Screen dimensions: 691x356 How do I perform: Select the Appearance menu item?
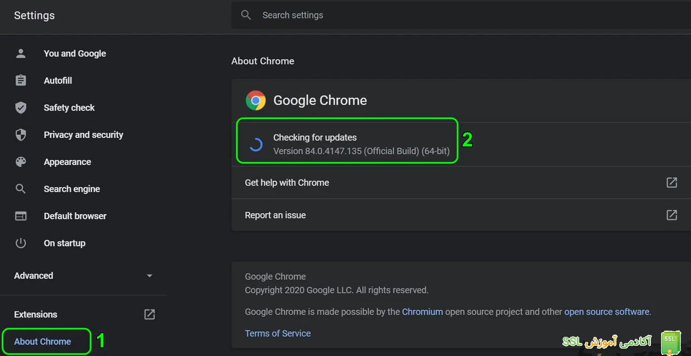68,162
